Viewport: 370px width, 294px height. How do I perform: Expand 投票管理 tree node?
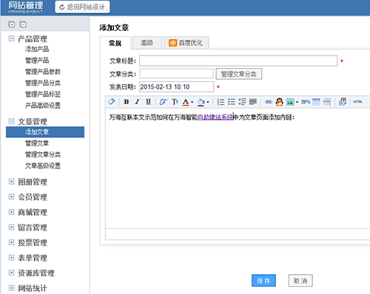11,242
